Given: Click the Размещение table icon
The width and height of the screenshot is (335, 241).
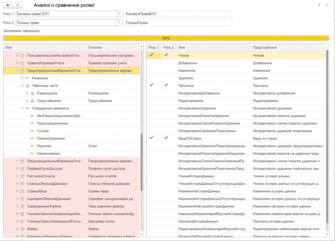Looking at the screenshot, I should click(32, 93).
